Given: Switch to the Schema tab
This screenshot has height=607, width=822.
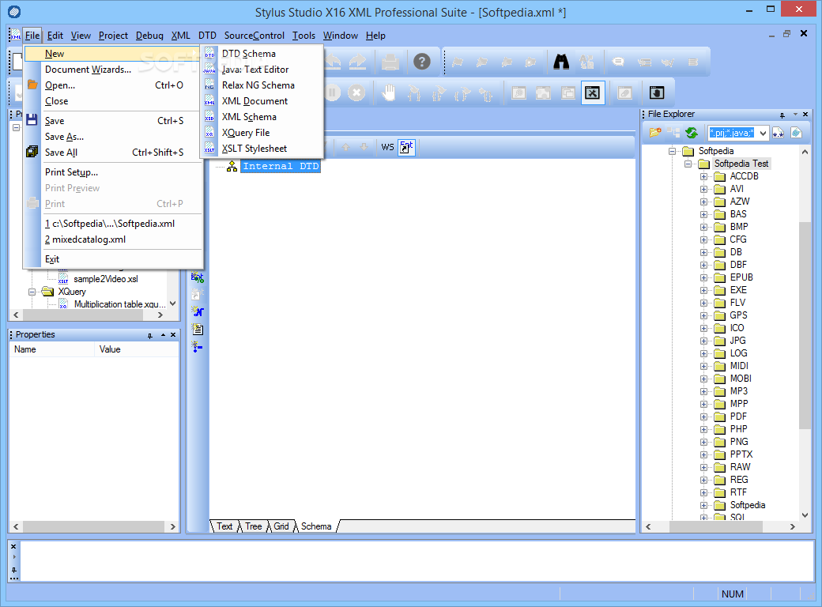Looking at the screenshot, I should 316,526.
